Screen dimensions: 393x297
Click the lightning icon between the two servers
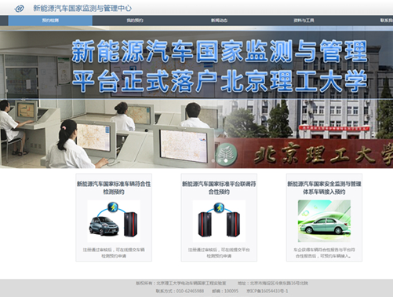click(x=219, y=207)
